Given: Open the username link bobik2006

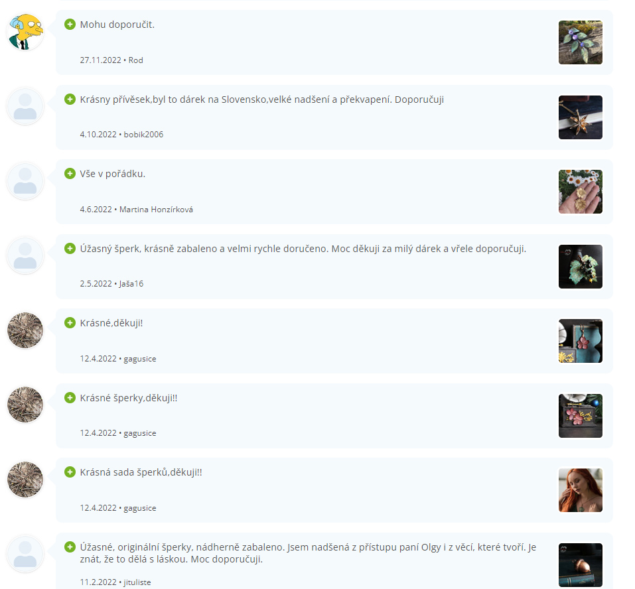Looking at the screenshot, I should tap(143, 135).
